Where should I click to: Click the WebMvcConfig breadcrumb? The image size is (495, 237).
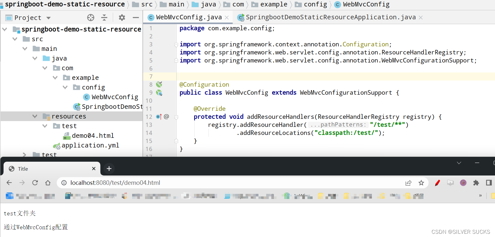tap(362, 5)
